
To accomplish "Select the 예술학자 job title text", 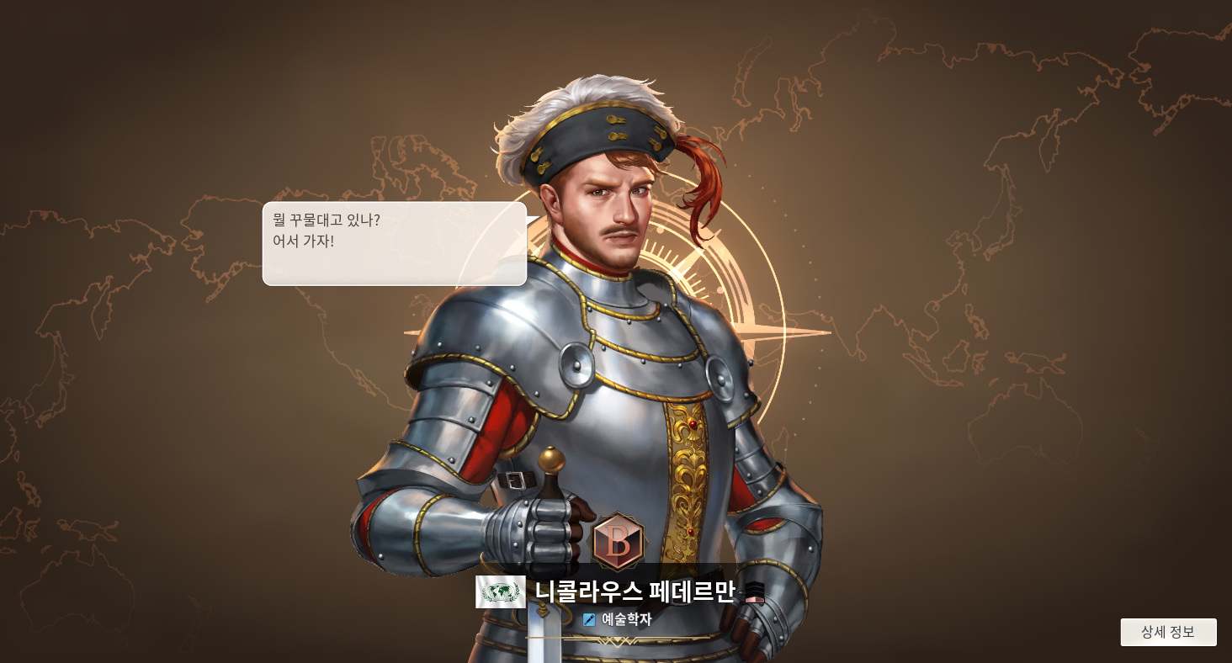I will 626,620.
